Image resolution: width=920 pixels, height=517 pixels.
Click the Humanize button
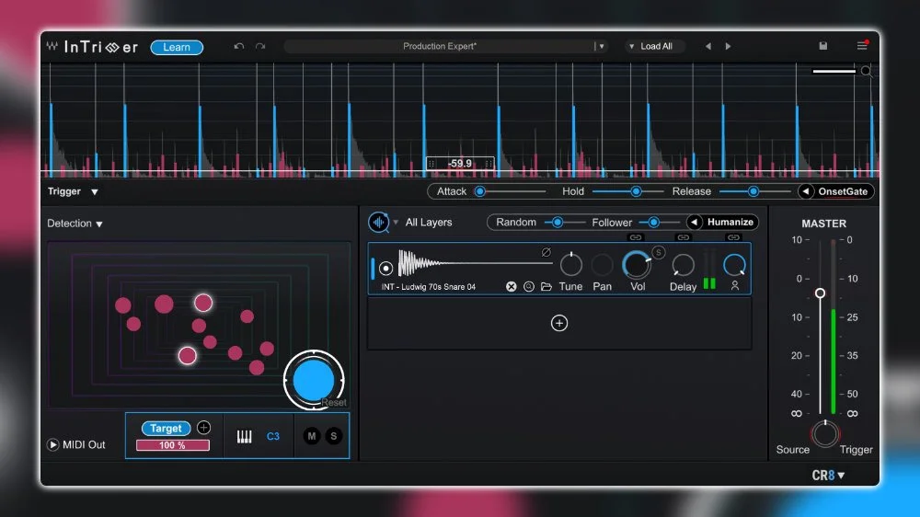pyautogui.click(x=730, y=222)
